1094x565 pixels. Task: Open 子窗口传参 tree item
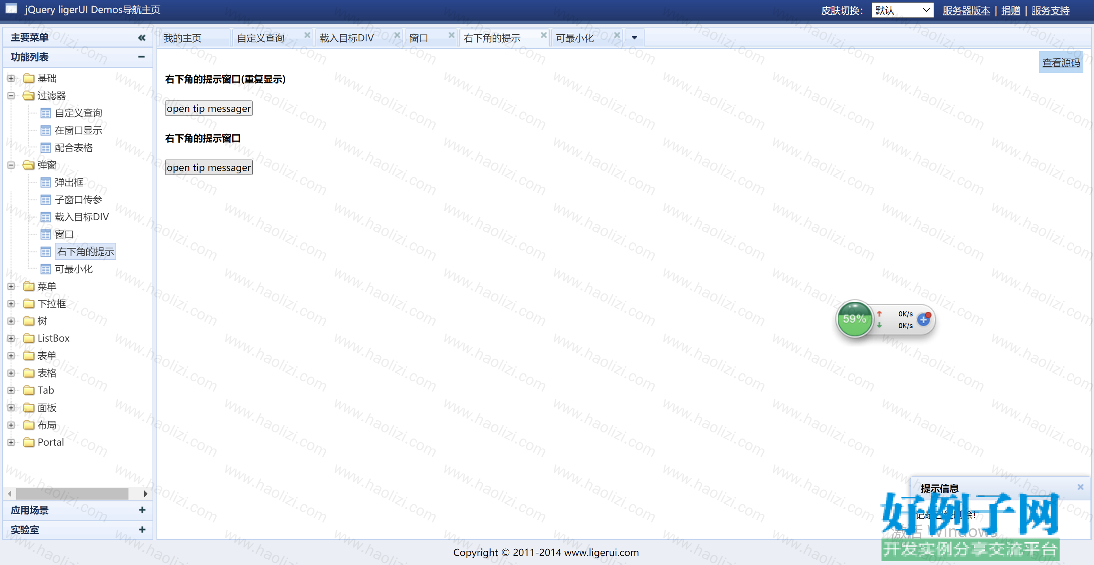[78, 199]
